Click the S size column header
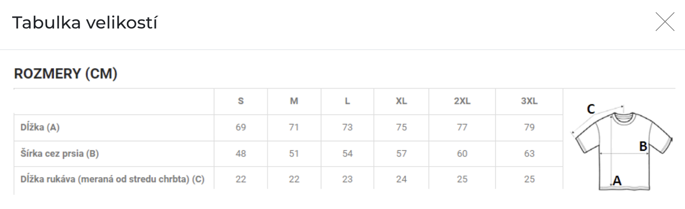This screenshot has width=685, height=209. (x=241, y=101)
